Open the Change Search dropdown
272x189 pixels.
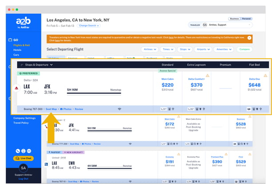click(89, 26)
